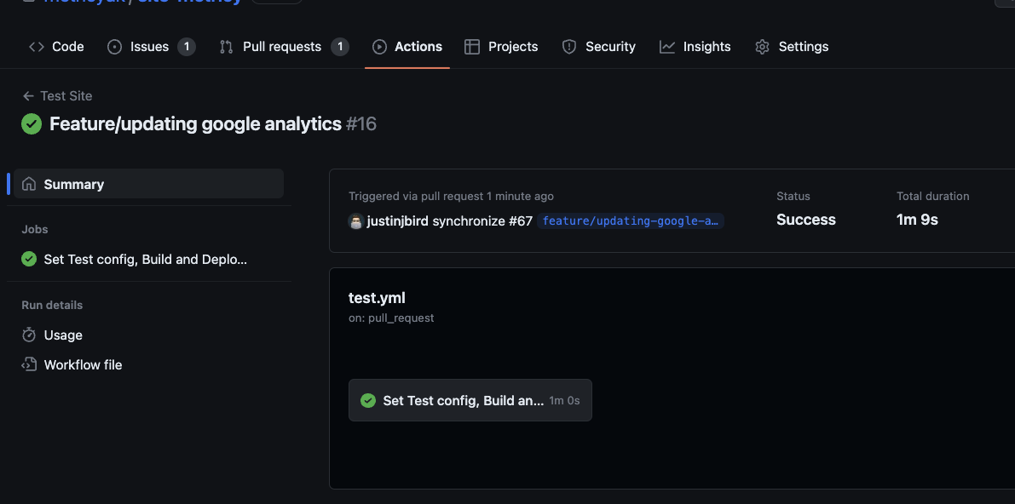Click justinjbird username link
Viewport: 1015px width, 504px height.
point(397,220)
